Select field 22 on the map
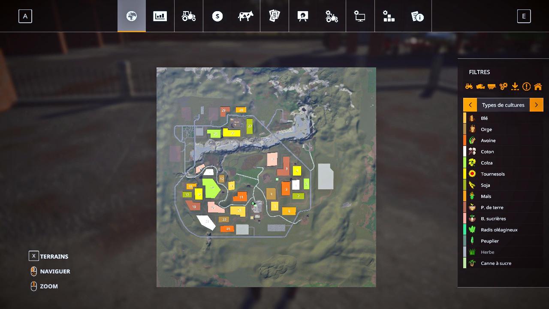 [x=224, y=219]
